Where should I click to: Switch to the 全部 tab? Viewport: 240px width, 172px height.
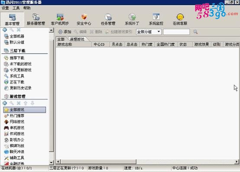(61, 39)
